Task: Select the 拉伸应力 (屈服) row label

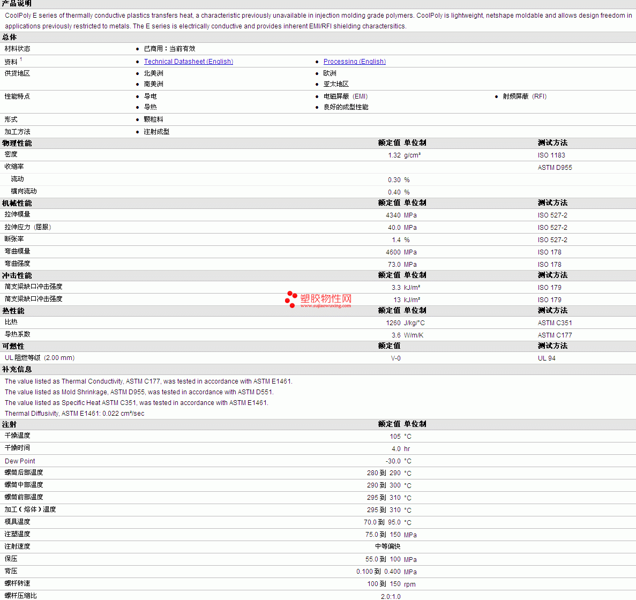Action: point(27,227)
